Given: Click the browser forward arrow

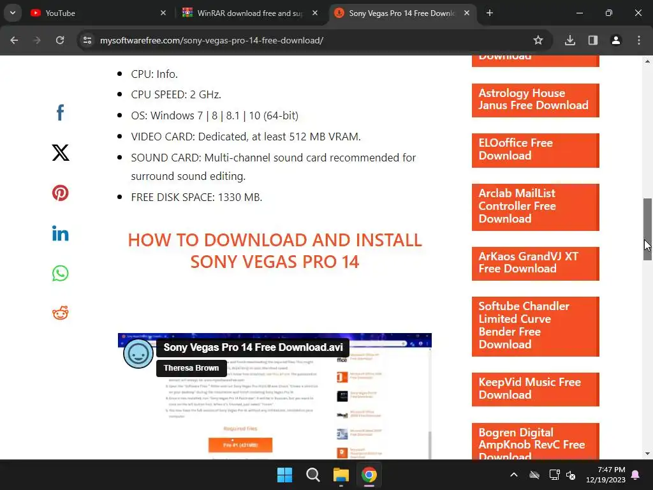Looking at the screenshot, I should (37, 40).
